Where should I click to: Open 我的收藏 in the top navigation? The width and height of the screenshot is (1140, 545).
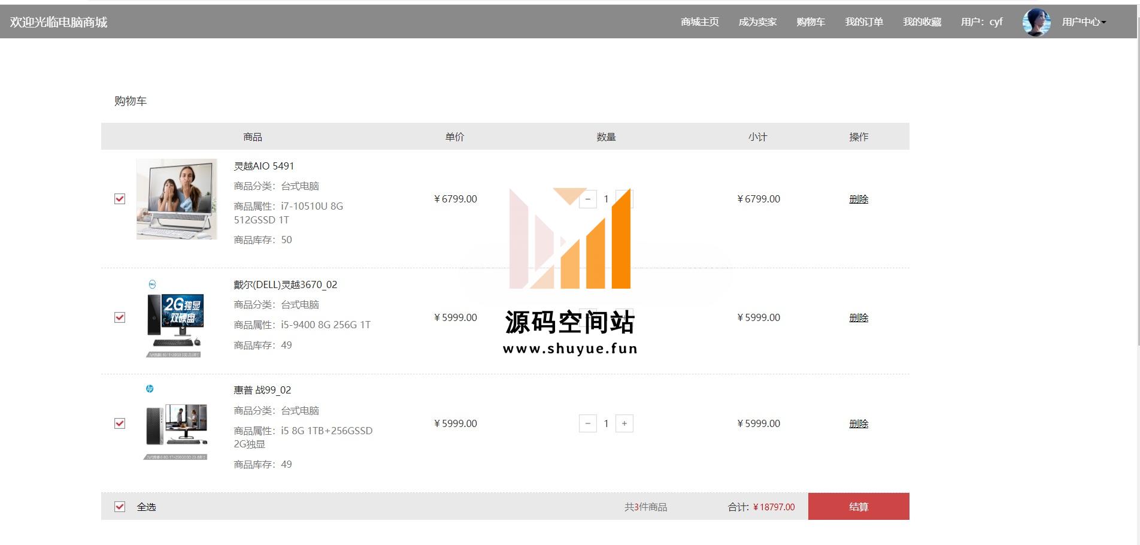[x=922, y=22]
